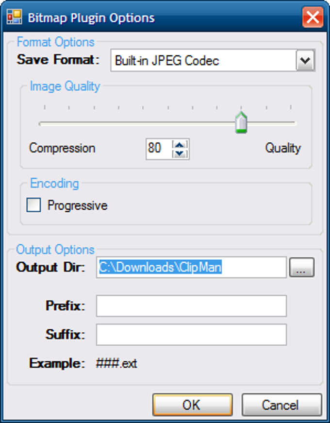This screenshot has height=423, width=330.
Task: Enable the Progressive encoding checkbox
Action: click(33, 205)
